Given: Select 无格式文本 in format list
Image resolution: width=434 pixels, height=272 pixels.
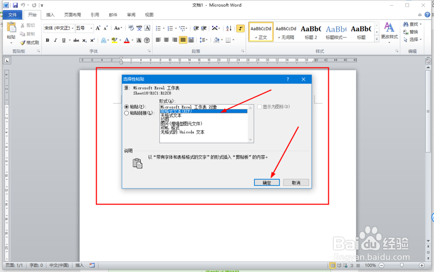Looking at the screenshot, I should coord(171,116).
